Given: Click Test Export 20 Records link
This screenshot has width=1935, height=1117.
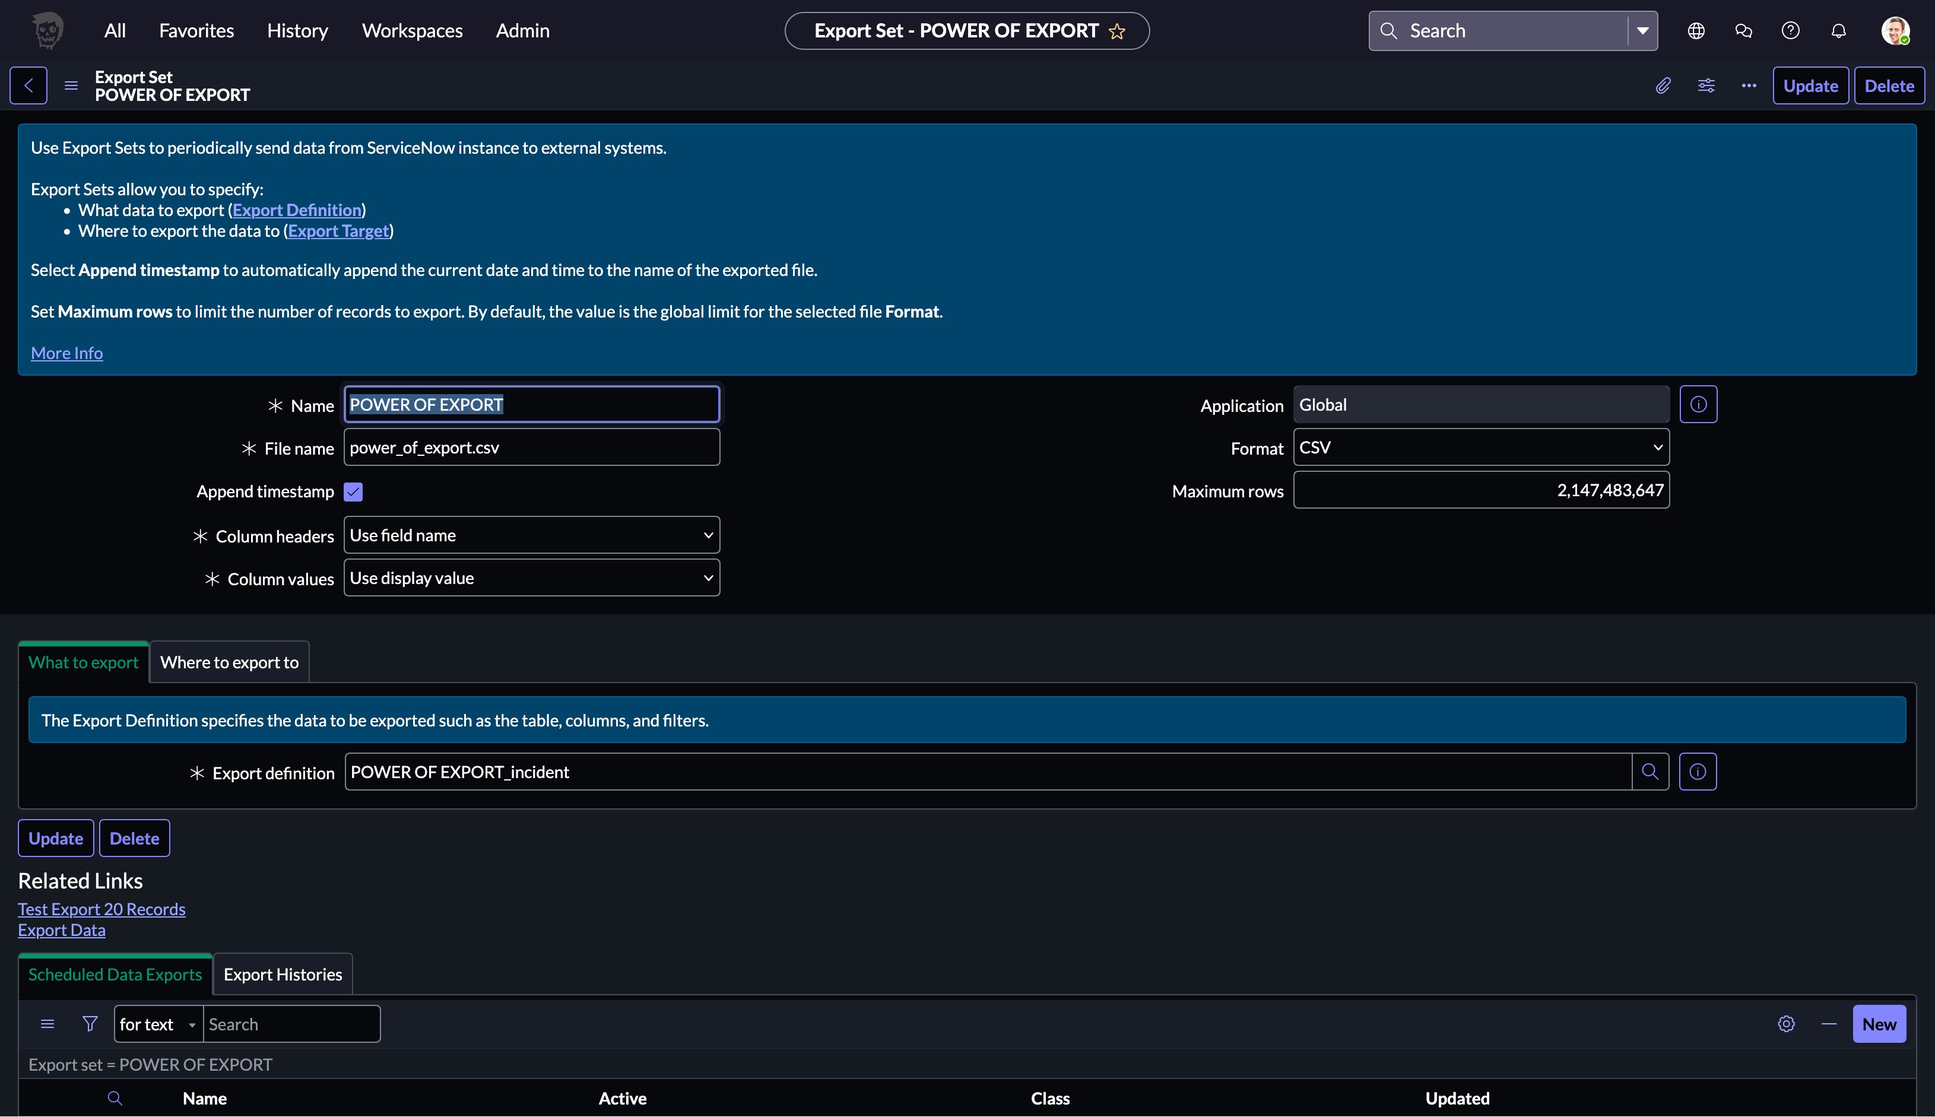Looking at the screenshot, I should [x=101, y=909].
